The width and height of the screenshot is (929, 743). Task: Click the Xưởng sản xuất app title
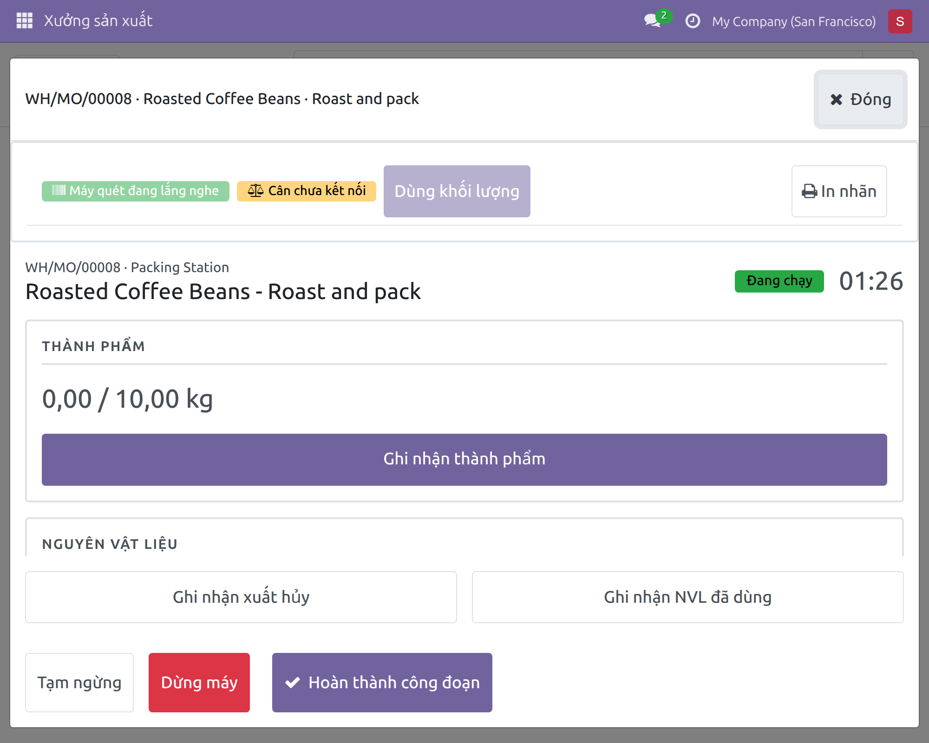[x=98, y=21]
